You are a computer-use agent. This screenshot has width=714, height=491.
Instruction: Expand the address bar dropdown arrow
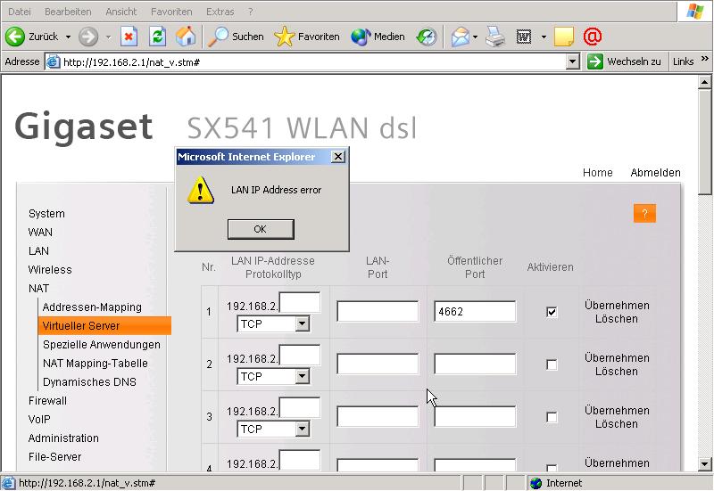pos(573,61)
